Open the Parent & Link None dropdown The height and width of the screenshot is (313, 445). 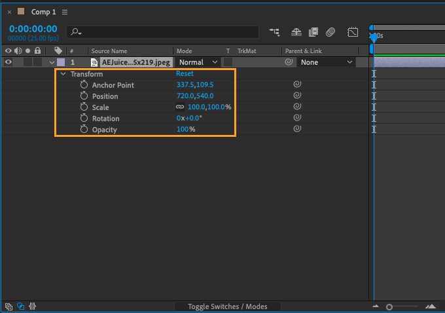tap(326, 62)
